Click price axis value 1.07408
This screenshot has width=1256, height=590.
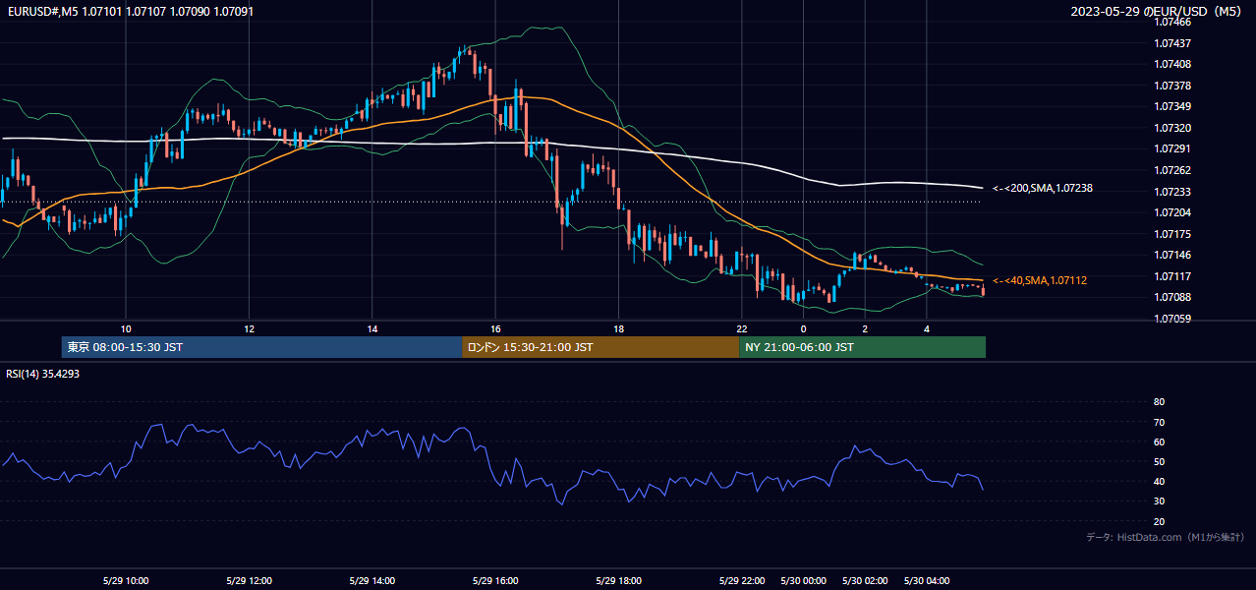coord(1172,64)
